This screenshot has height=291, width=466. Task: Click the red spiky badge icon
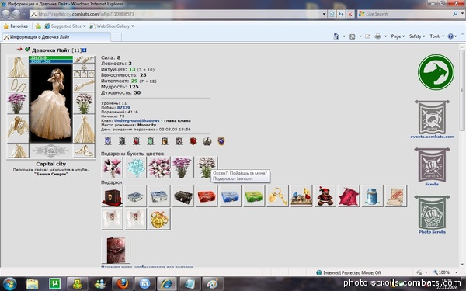193,140
